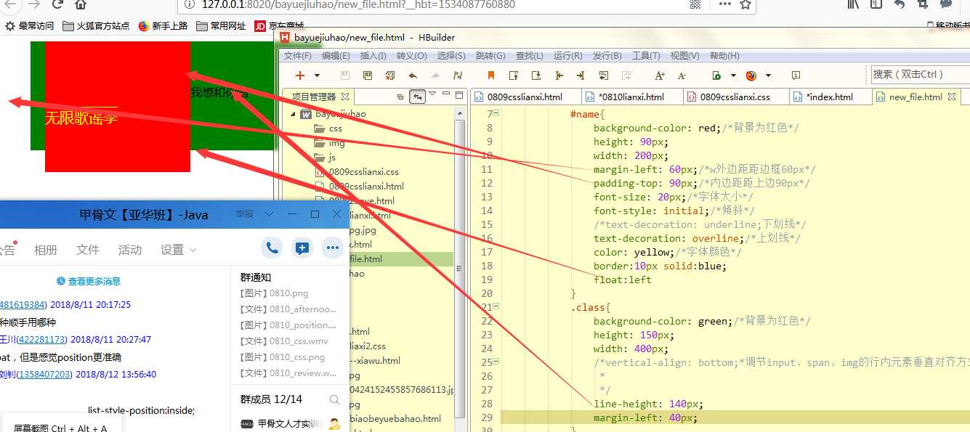
Task: Open dropdown next to green run icon
Action: pos(733,76)
